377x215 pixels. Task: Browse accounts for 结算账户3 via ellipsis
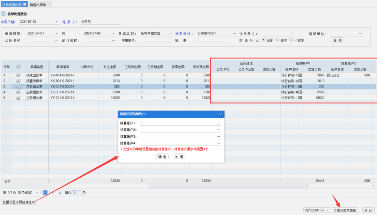[218, 137]
